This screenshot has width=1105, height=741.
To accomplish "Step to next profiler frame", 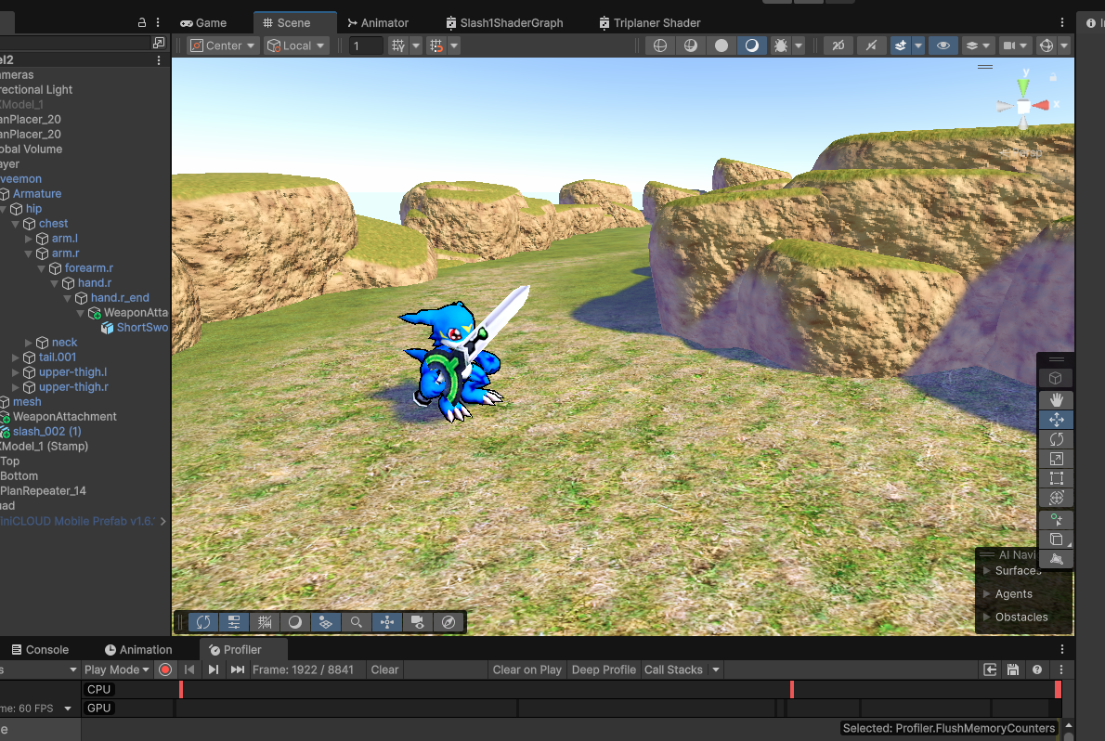I will (213, 669).
